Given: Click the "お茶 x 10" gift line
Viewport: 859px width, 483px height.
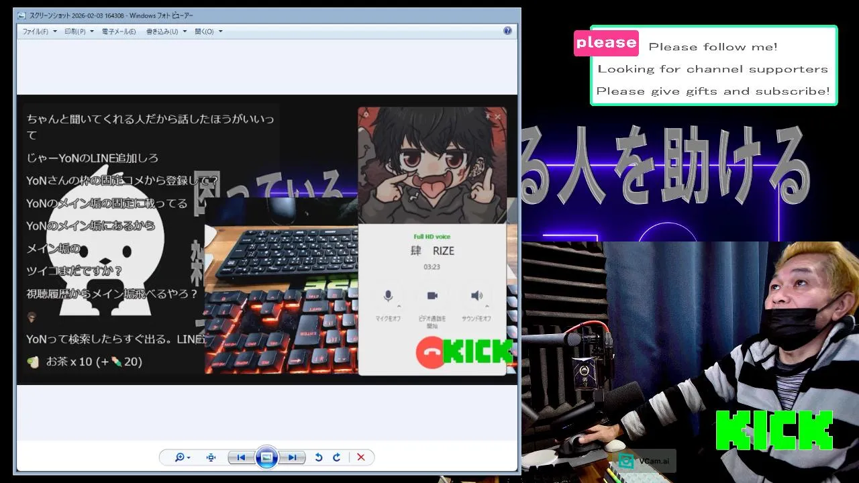Looking at the screenshot, I should pyautogui.click(x=84, y=362).
